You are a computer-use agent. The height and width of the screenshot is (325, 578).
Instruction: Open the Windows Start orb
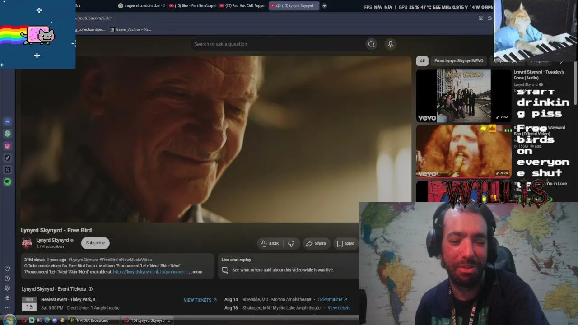point(9,320)
